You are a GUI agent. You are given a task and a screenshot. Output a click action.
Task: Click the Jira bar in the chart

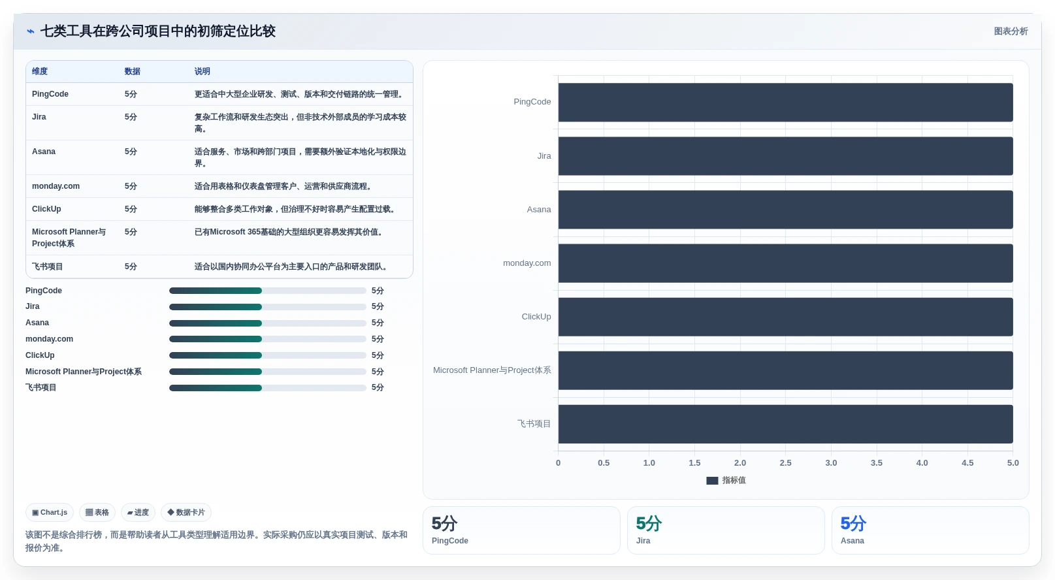(785, 156)
